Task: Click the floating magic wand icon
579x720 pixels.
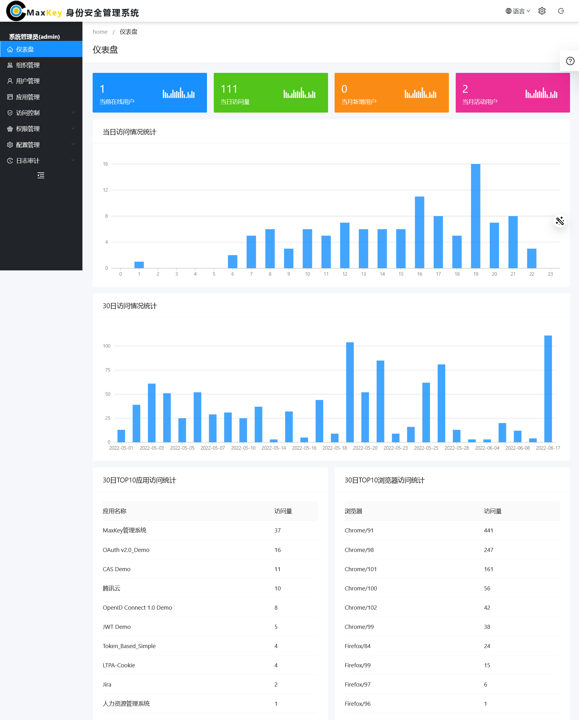Action: click(x=559, y=221)
